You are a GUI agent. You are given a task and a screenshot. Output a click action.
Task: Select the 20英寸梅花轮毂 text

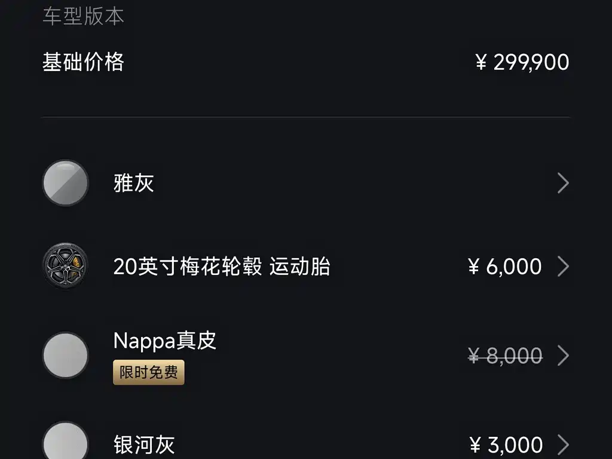[x=188, y=267]
